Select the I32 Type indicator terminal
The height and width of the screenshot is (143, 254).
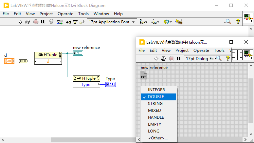[111, 84]
